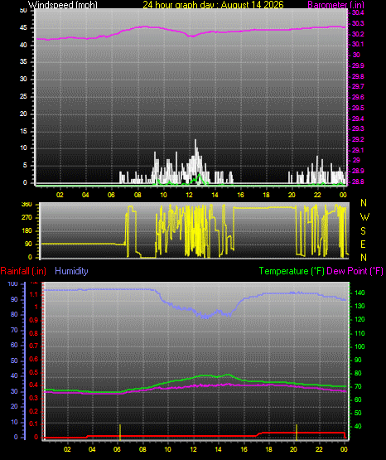
Task: Click the 70 temperature scale value
Action: point(358,387)
